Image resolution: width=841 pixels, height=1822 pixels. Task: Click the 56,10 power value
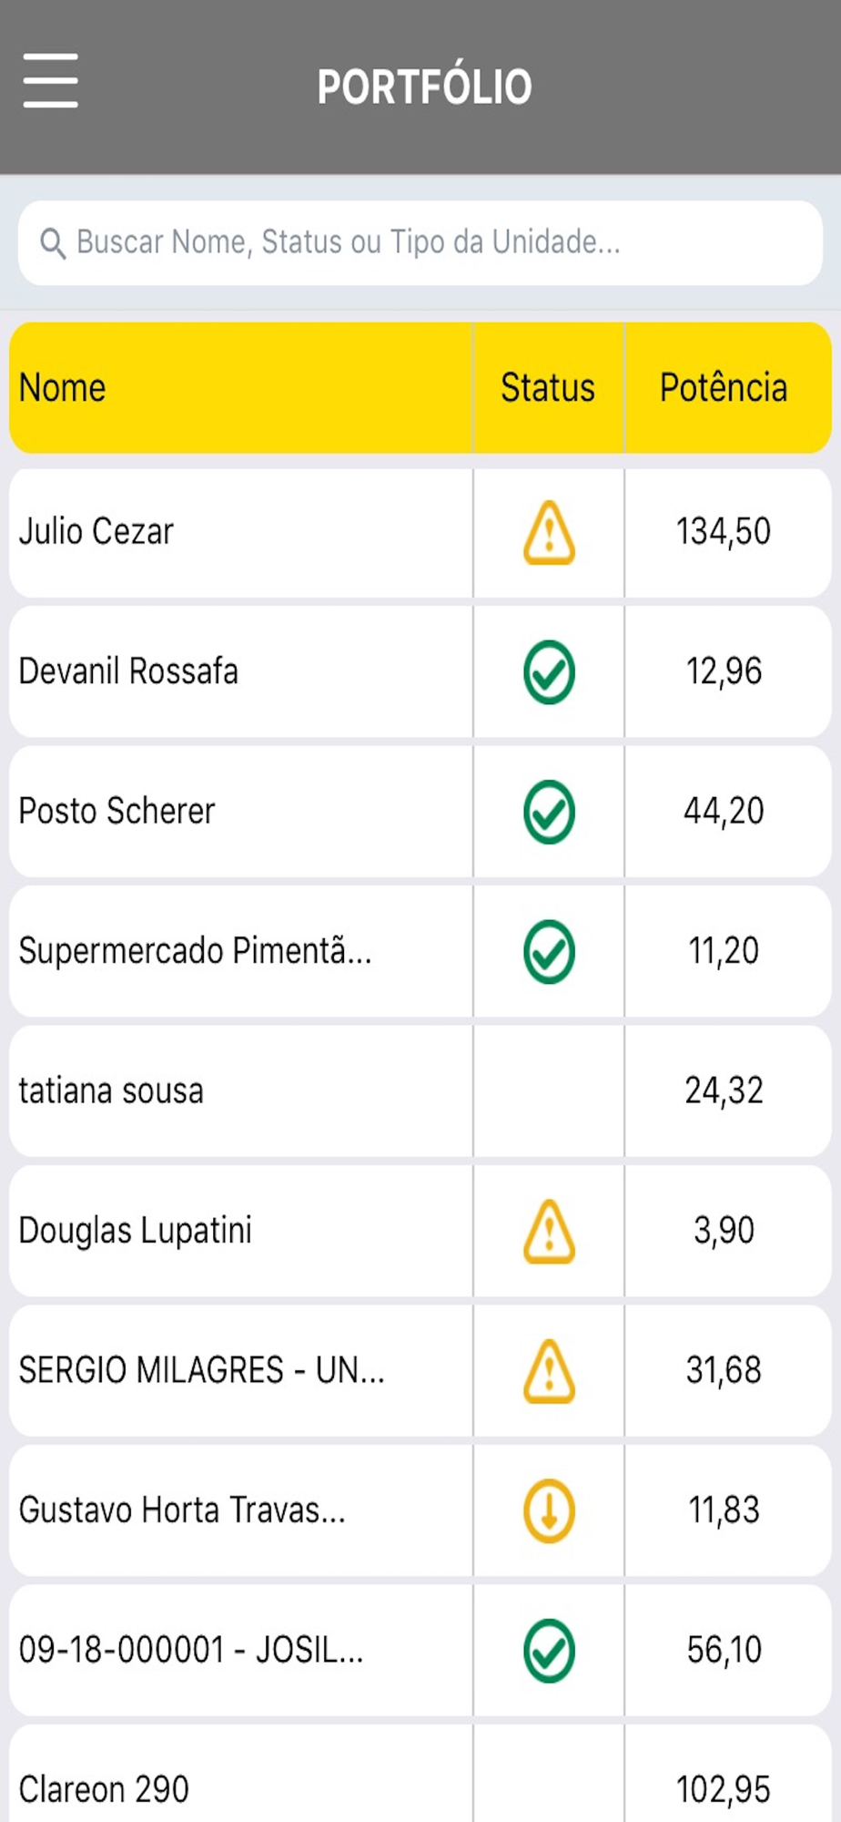pyautogui.click(x=724, y=1651)
